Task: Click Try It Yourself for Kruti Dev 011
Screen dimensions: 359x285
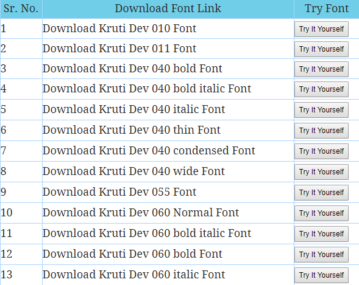Action: click(x=321, y=49)
